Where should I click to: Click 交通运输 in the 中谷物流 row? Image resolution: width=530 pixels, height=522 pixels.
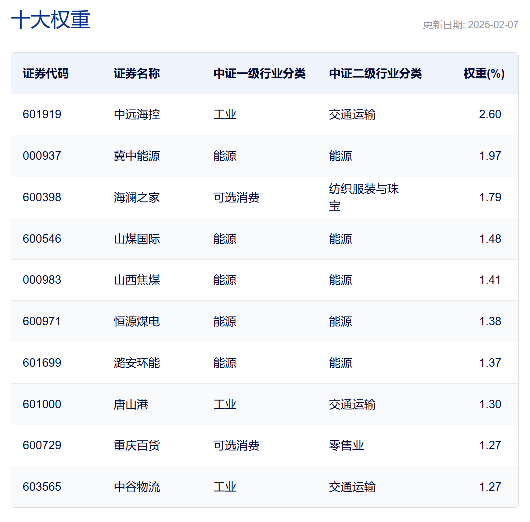(352, 487)
